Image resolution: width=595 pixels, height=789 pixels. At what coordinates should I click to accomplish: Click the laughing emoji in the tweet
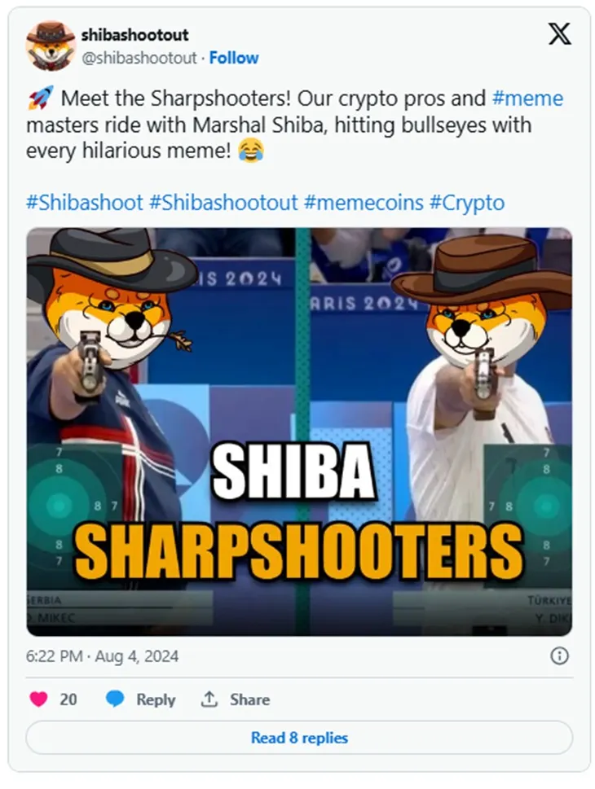click(x=250, y=151)
